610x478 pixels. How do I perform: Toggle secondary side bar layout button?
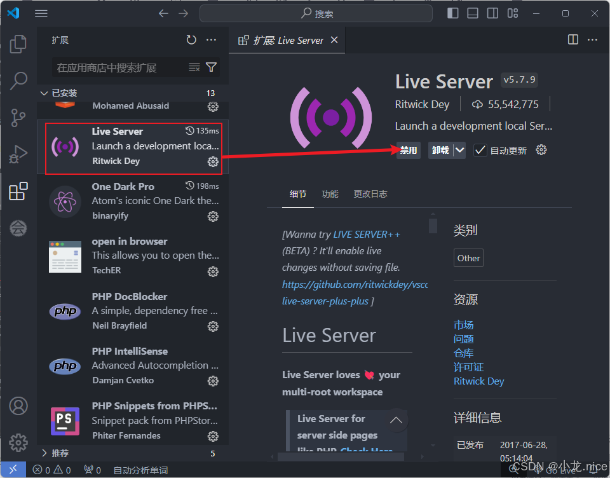click(x=492, y=13)
